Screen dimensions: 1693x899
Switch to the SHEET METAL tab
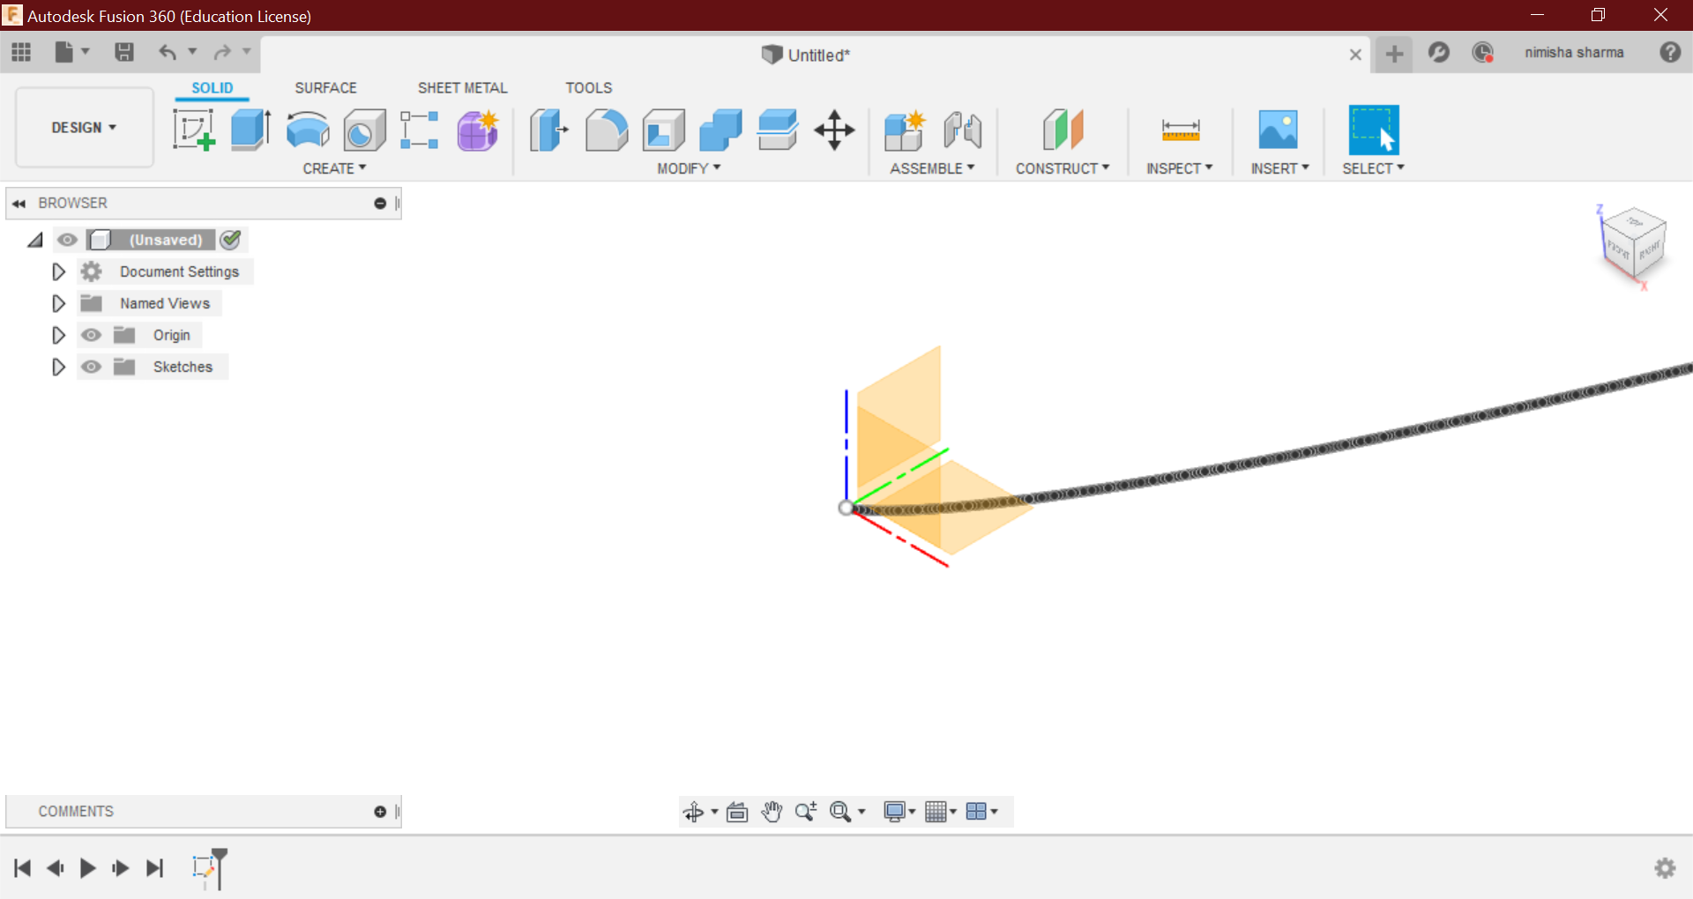pos(462,88)
